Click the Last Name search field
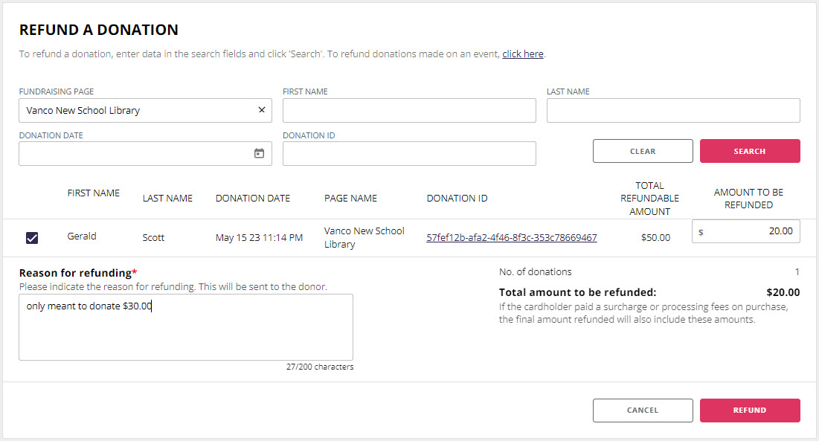This screenshot has height=441, width=819. tap(672, 109)
